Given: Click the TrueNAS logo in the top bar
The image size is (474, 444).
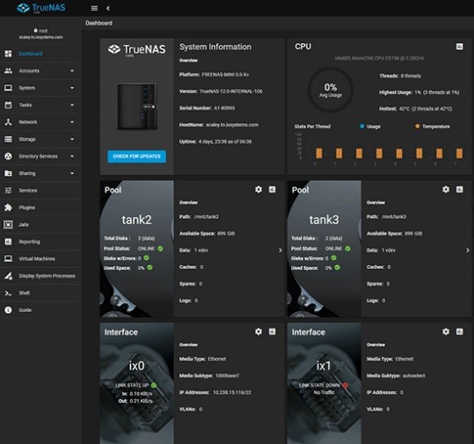Looking at the screenshot, I should coord(41,8).
